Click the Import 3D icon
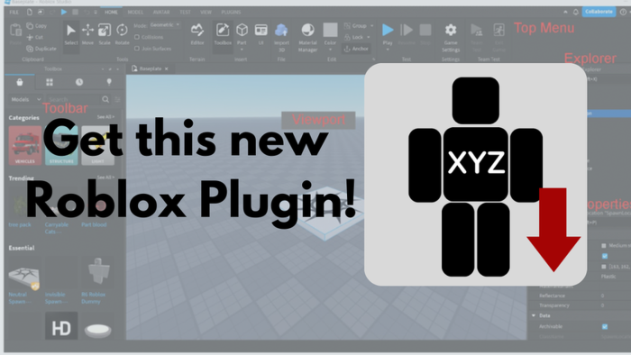The width and height of the screenshot is (631, 355). [x=281, y=30]
